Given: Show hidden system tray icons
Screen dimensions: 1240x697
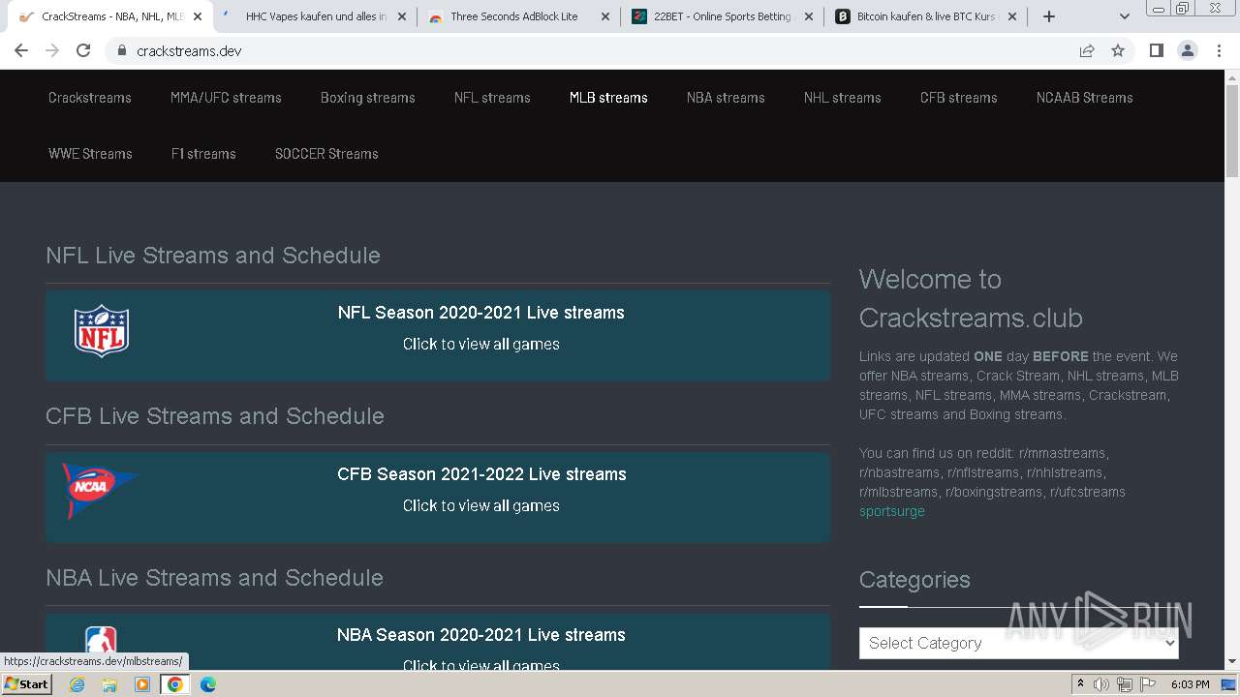Looking at the screenshot, I should (1080, 684).
